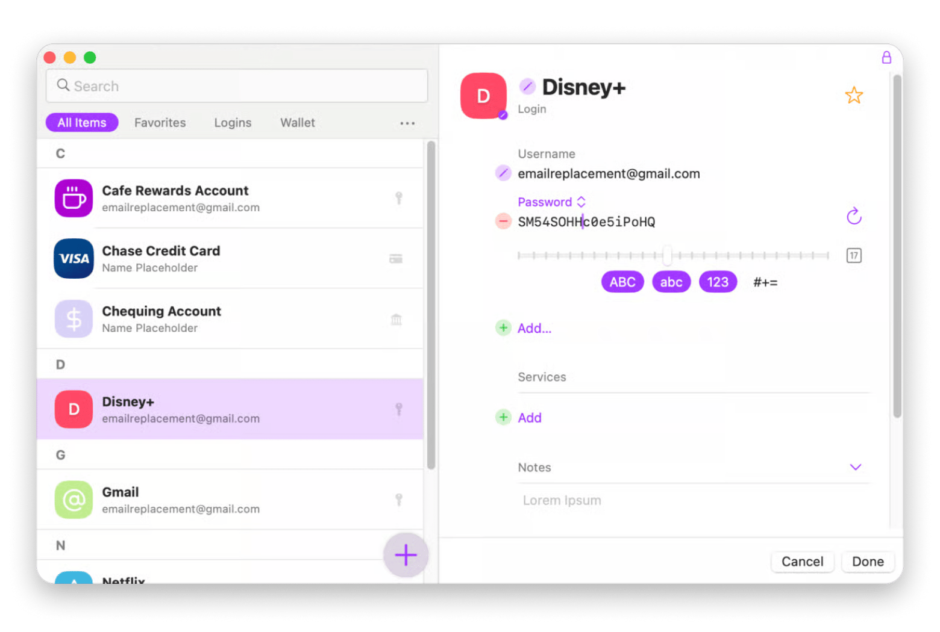Image resolution: width=940 pixels, height=632 pixels.
Task: Open the Chequing Account entry
Action: coord(230,318)
